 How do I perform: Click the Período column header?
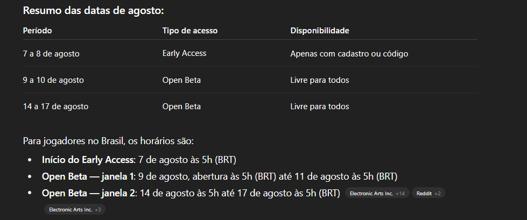pos(37,31)
